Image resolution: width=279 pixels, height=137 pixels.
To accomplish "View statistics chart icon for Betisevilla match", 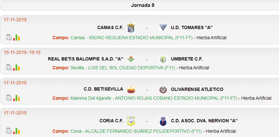I will point(16,98).
